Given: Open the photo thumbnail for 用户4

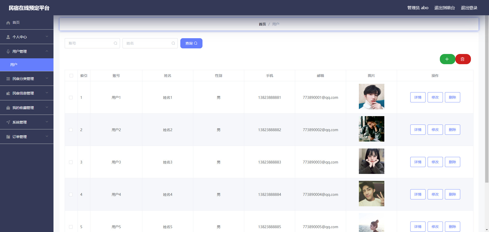Looking at the screenshot, I should point(372,194).
